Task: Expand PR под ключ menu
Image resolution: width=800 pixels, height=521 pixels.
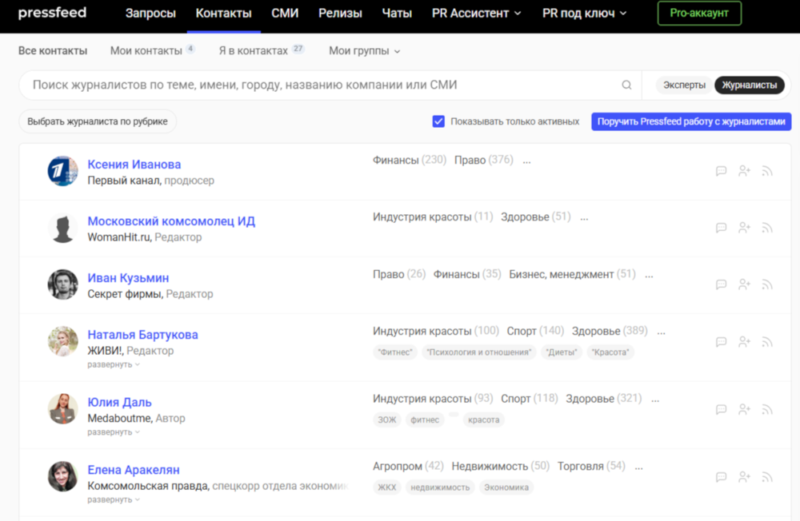Action: 584,14
